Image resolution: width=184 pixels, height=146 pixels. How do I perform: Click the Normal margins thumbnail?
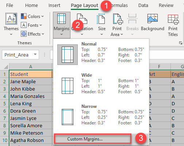(x=68, y=55)
